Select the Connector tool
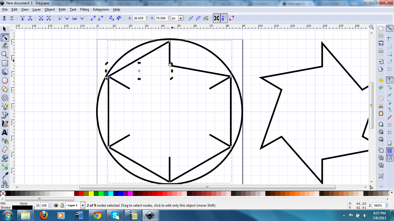 pyautogui.click(x=5, y=184)
